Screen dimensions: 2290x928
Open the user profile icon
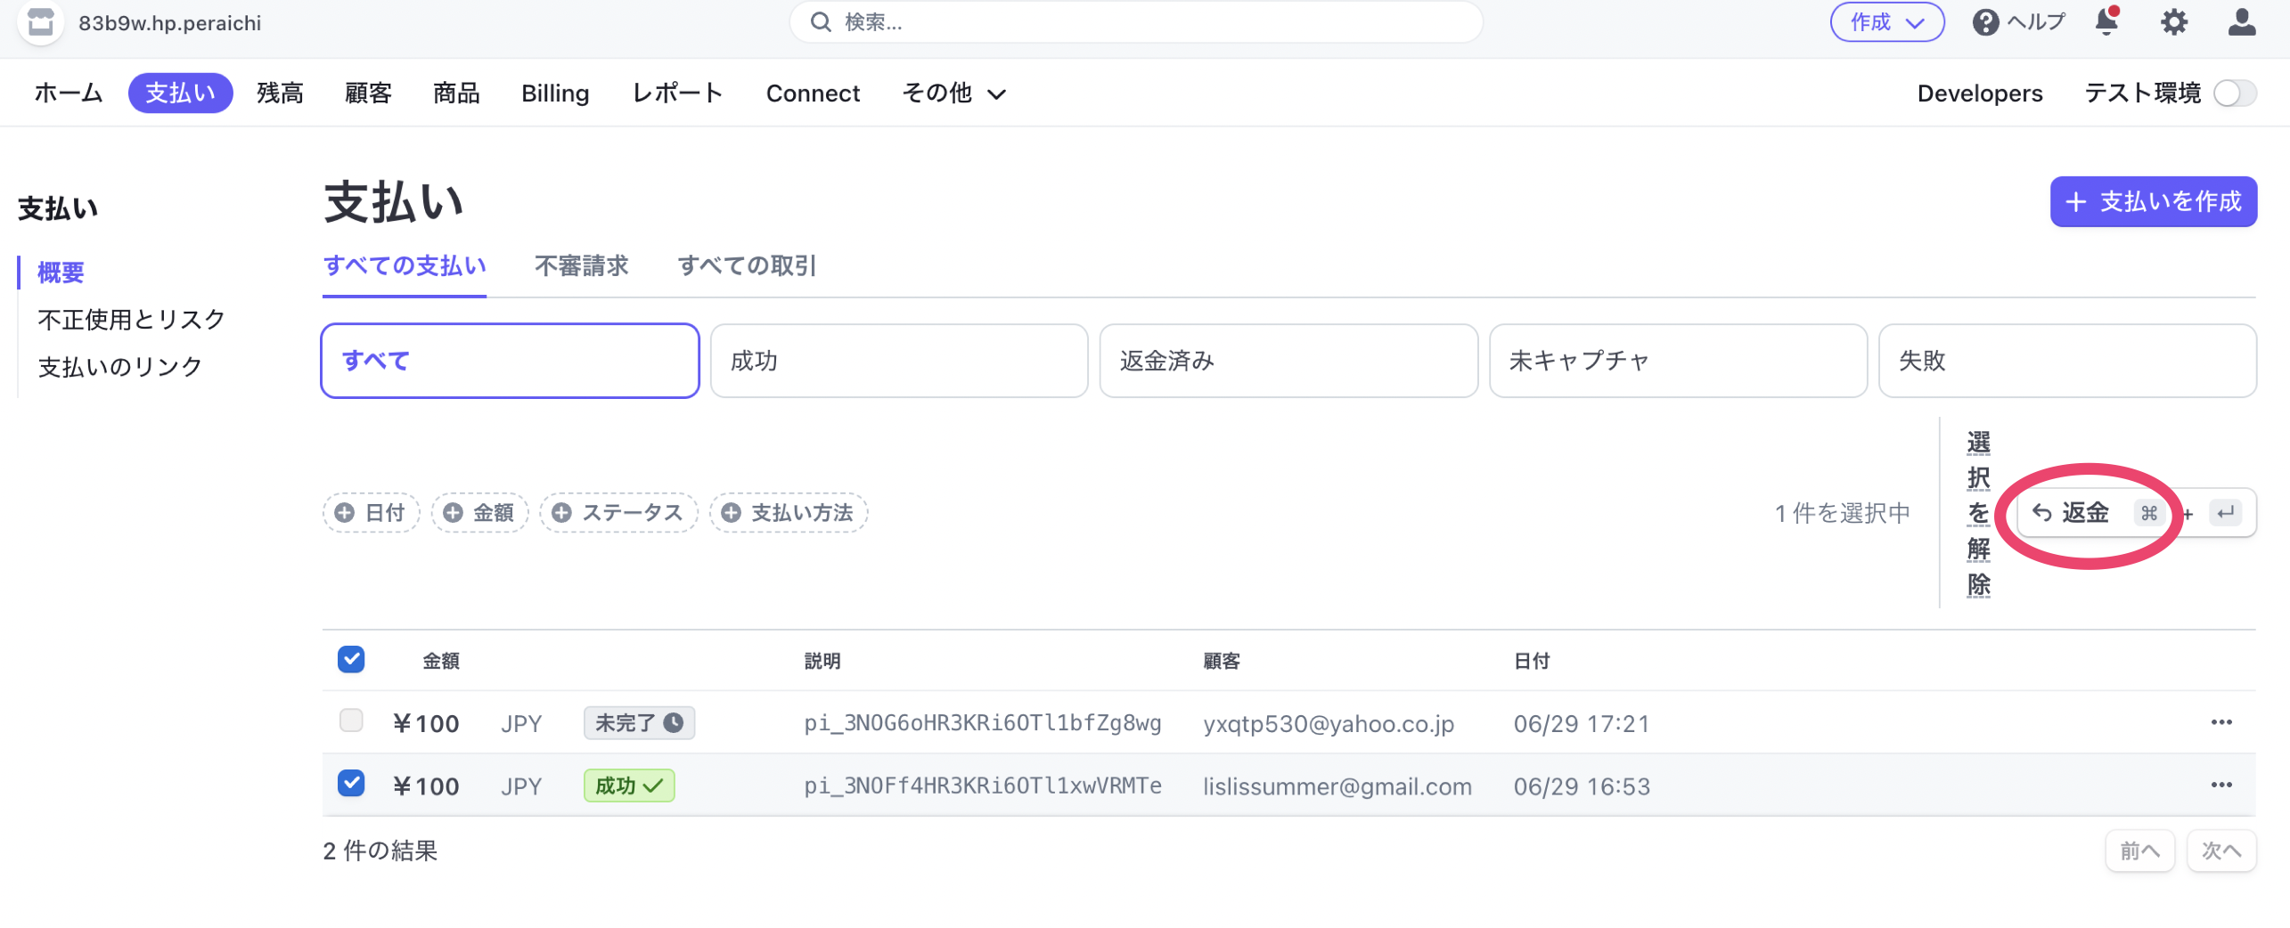click(x=2242, y=22)
